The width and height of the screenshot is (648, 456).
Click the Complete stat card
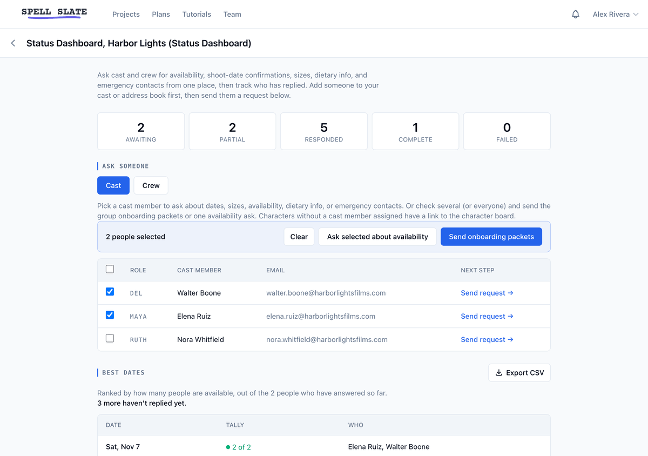pos(415,131)
